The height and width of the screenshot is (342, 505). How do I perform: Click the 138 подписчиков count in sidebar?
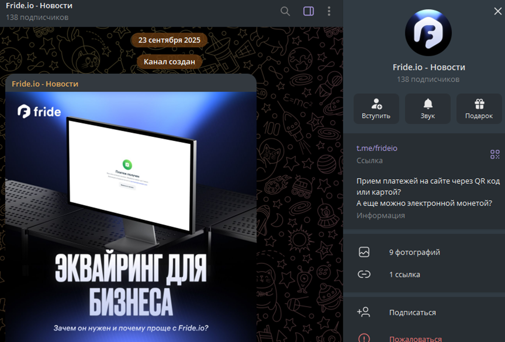(x=428, y=79)
